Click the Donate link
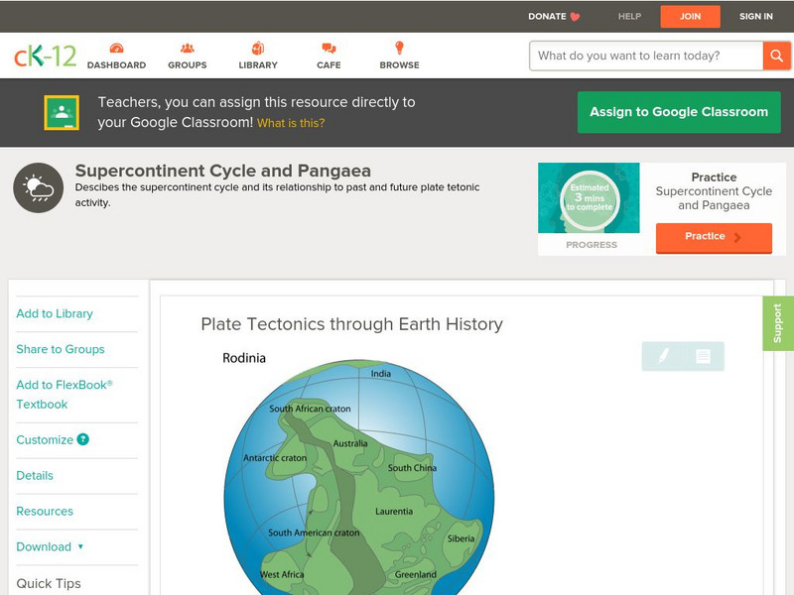 click(x=547, y=16)
